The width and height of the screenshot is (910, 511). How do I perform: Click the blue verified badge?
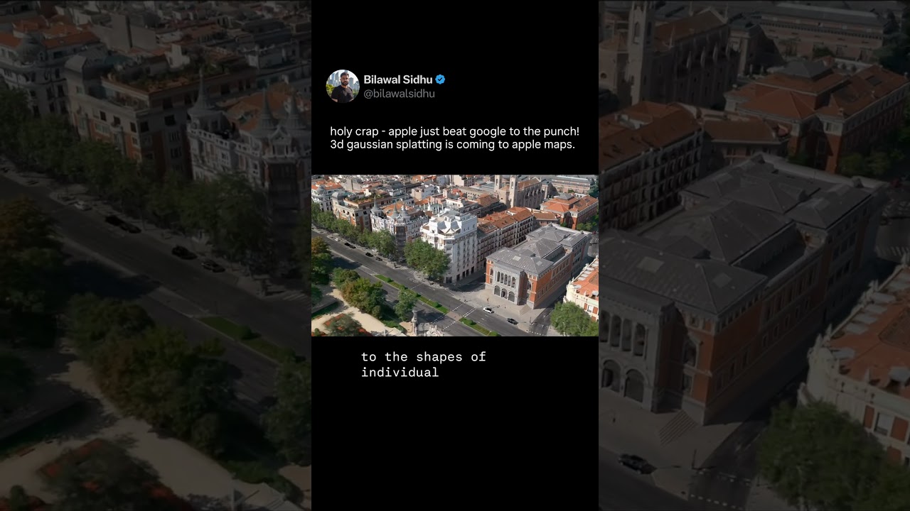(440, 79)
